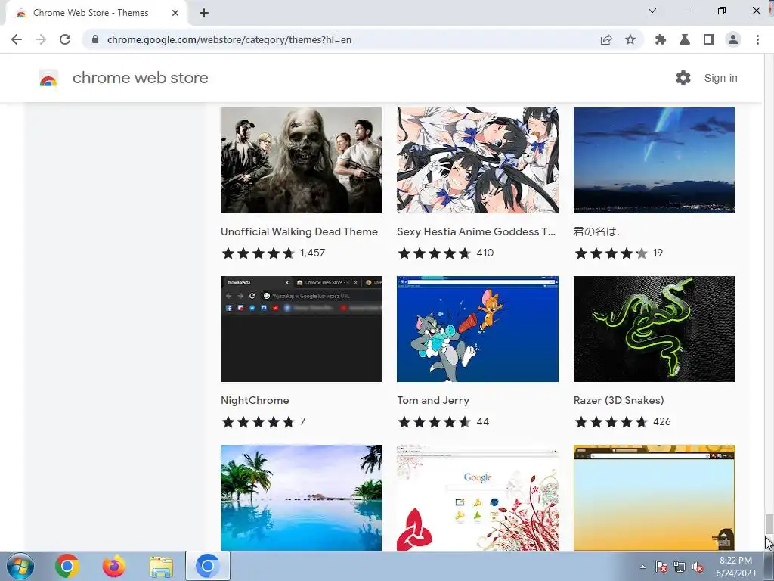This screenshot has height=581, width=774.
Task: Reload the current page
Action: pyautogui.click(x=65, y=39)
